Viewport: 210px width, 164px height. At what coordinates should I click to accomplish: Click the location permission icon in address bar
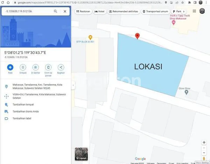pos(166,2)
